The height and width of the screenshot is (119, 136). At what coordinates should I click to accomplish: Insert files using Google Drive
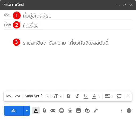(x=70, y=110)
